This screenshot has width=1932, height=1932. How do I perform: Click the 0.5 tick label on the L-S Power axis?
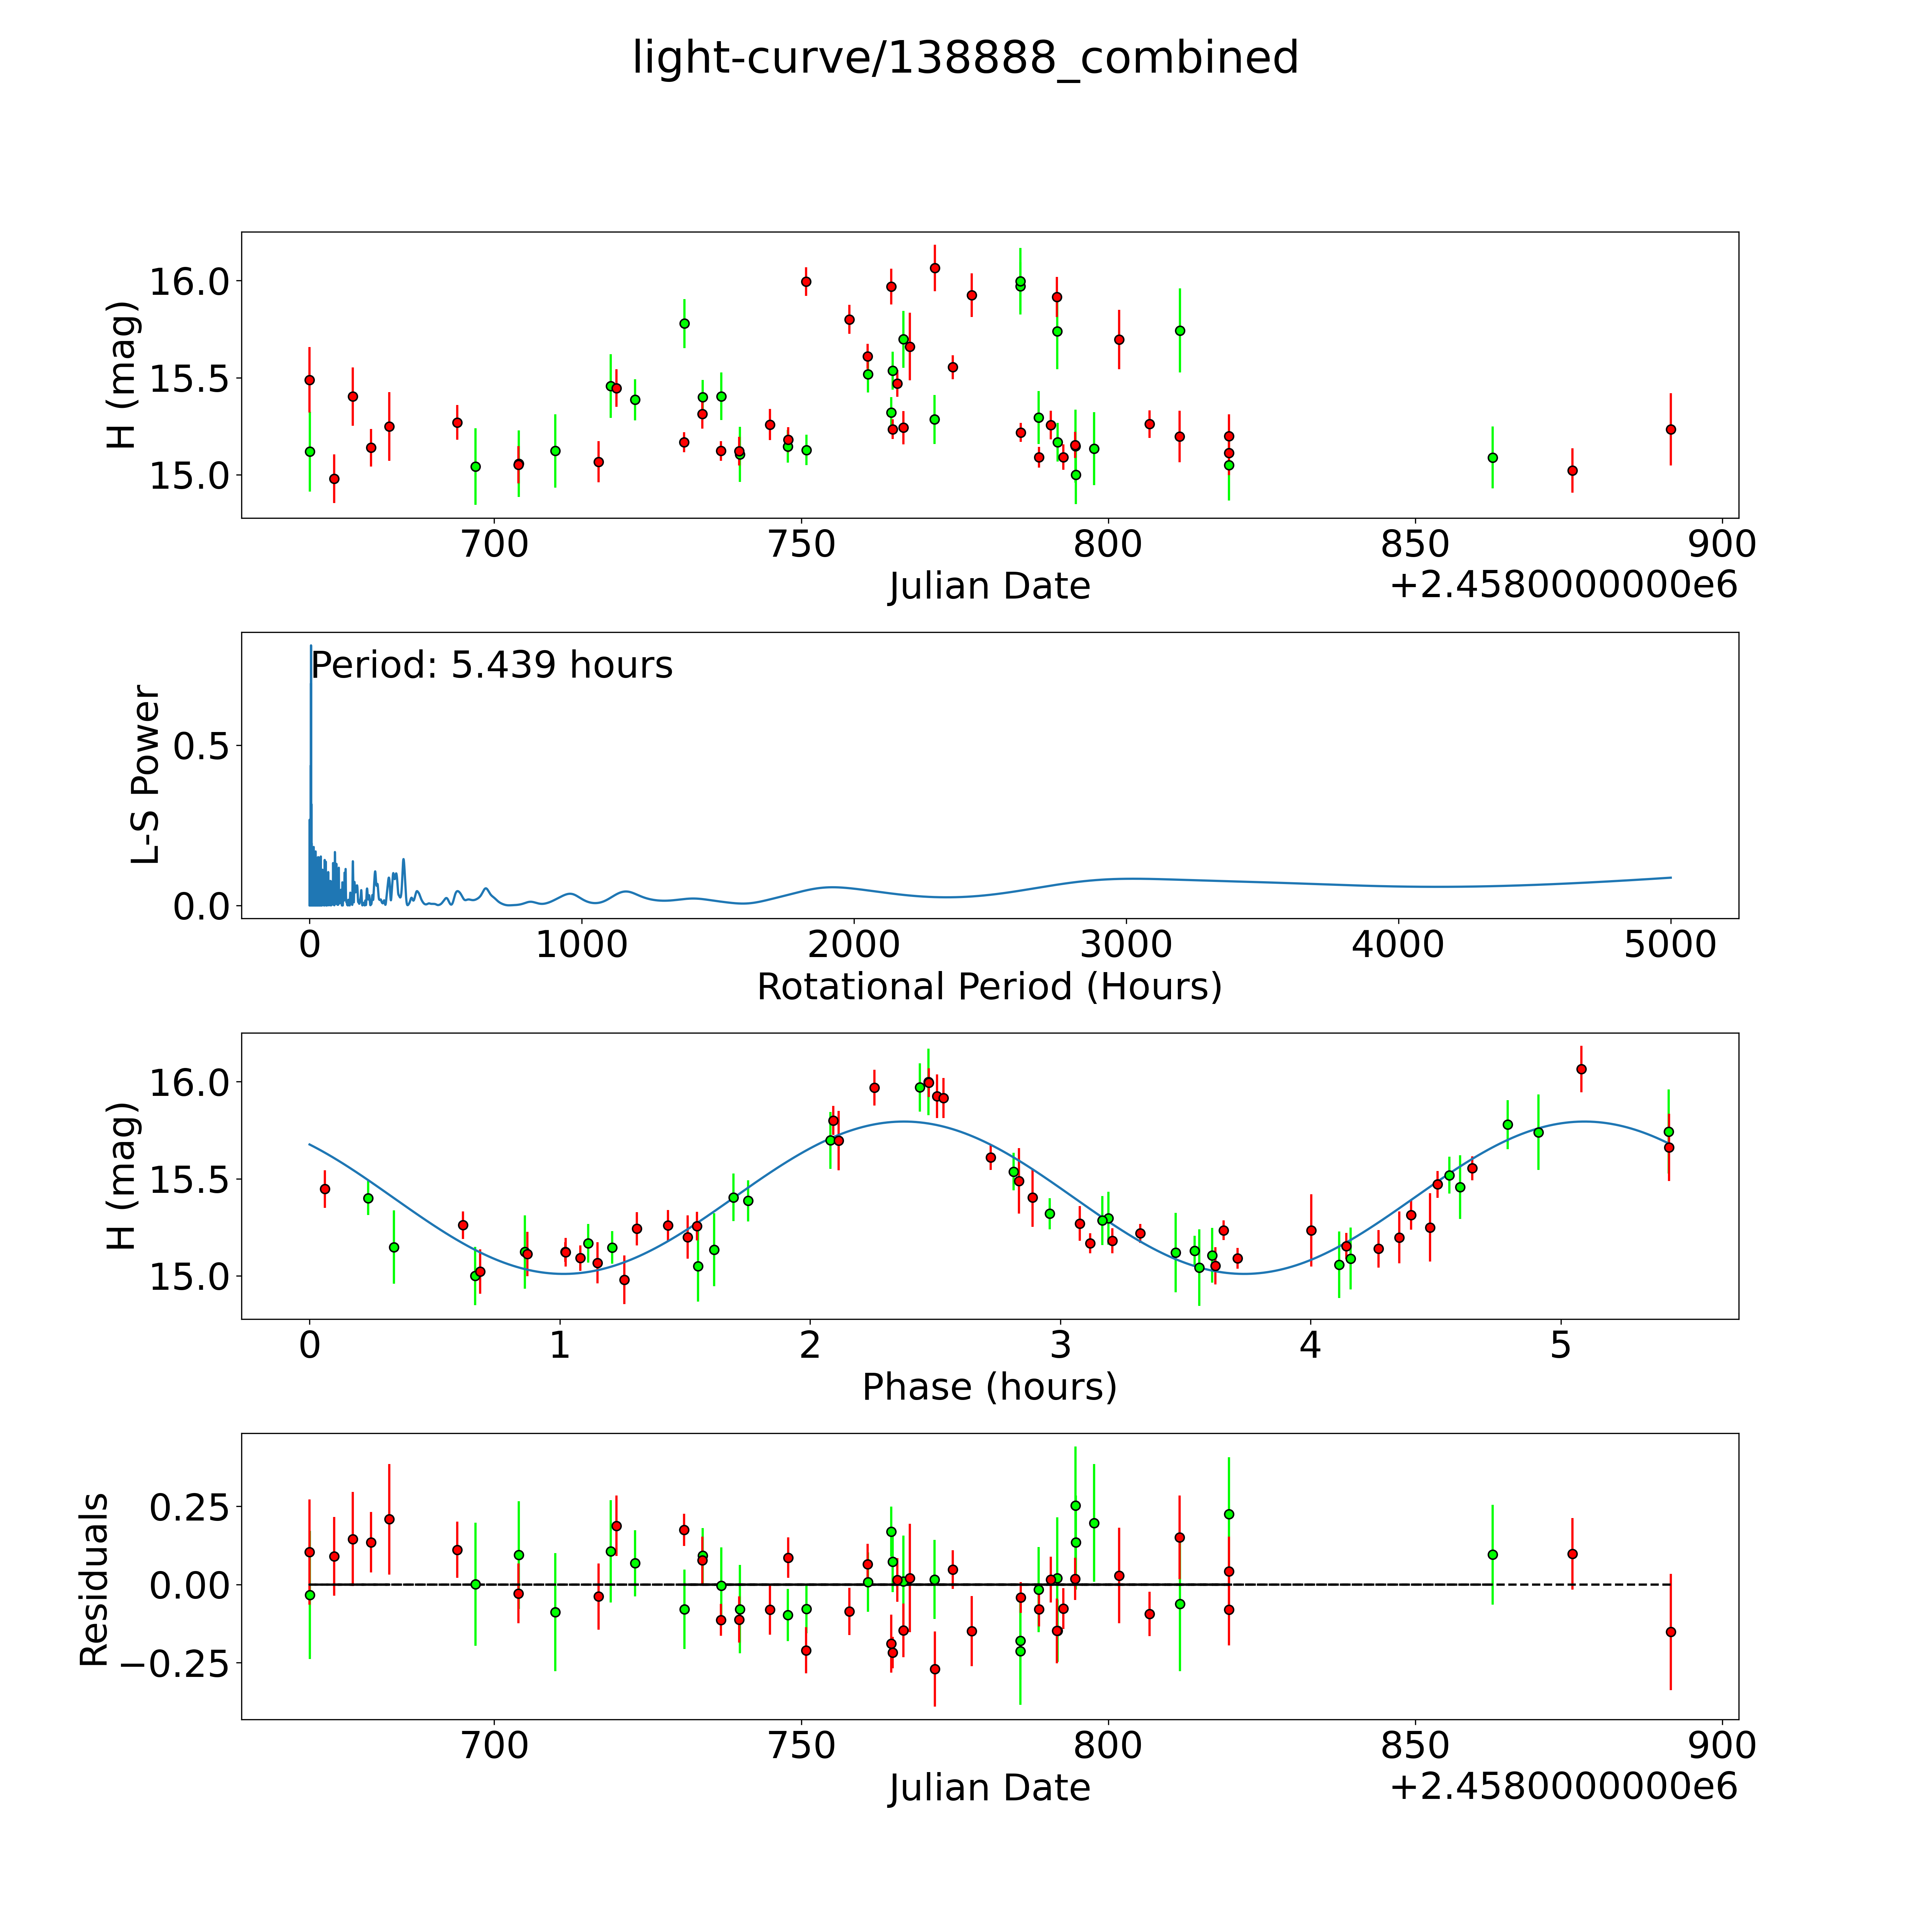tap(201, 746)
